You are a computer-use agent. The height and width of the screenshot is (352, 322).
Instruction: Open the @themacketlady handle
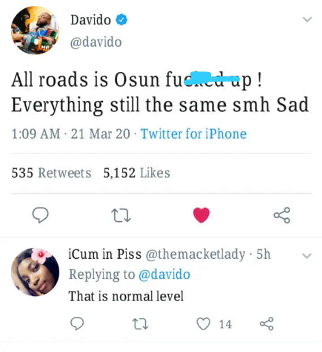(196, 254)
